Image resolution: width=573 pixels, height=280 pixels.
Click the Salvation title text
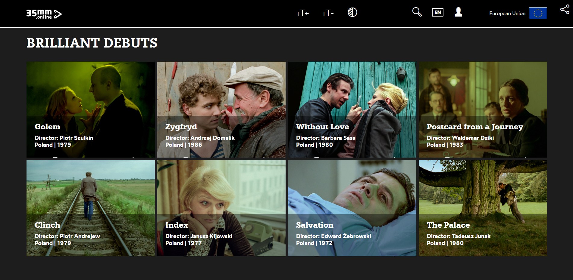(x=315, y=225)
